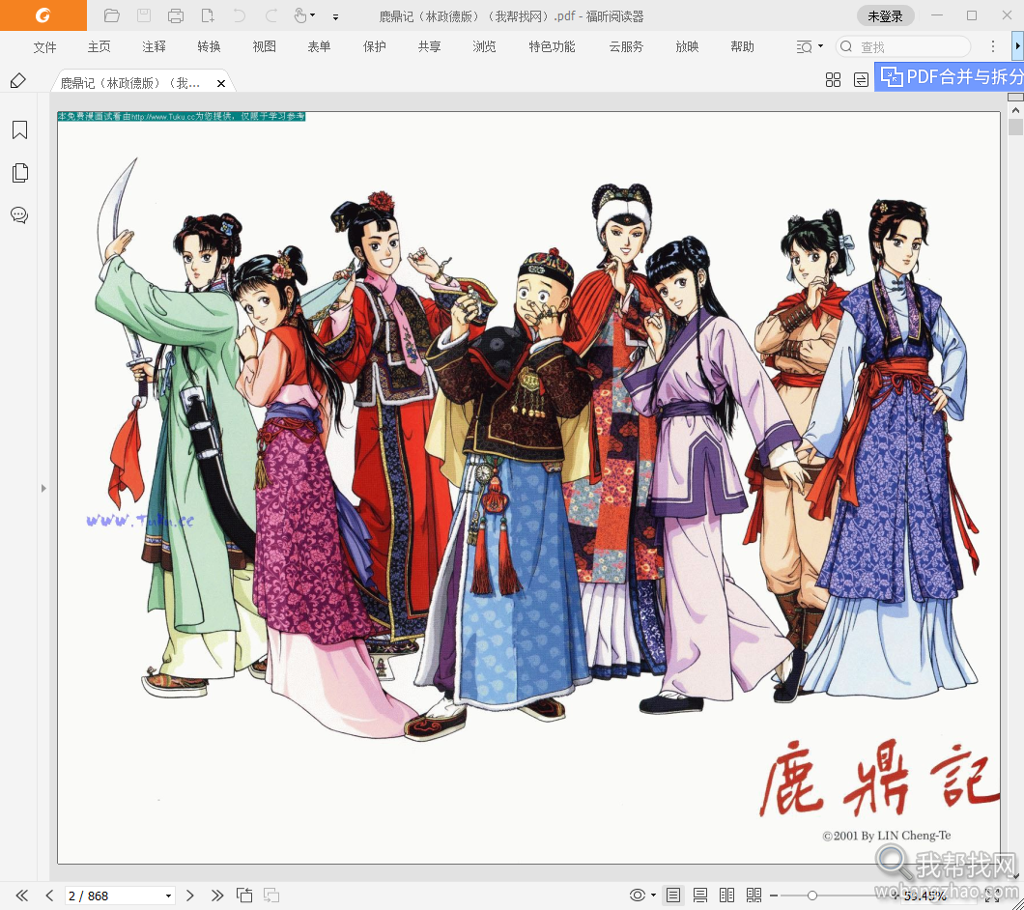The image size is (1024, 910).
Task: Zoom out with the minus button
Action: (x=774, y=896)
